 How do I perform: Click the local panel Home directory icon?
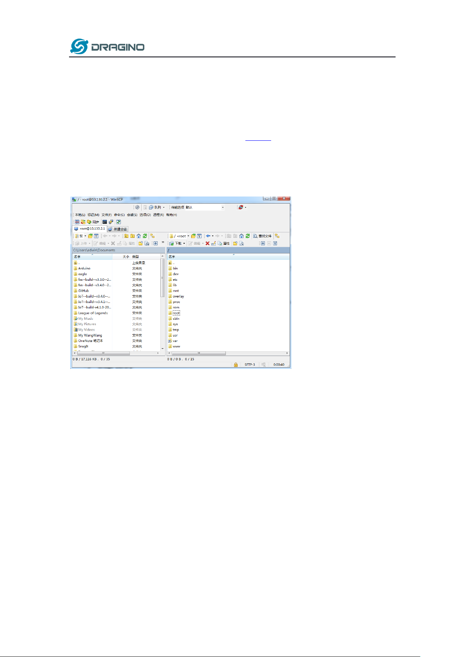138,236
